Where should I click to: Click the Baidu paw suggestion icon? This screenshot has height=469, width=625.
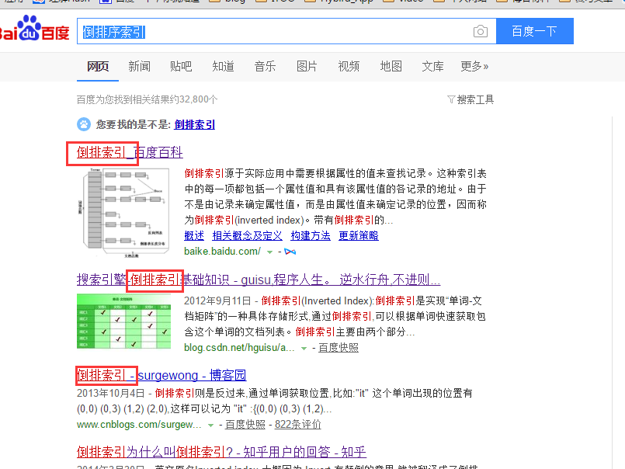(x=84, y=124)
